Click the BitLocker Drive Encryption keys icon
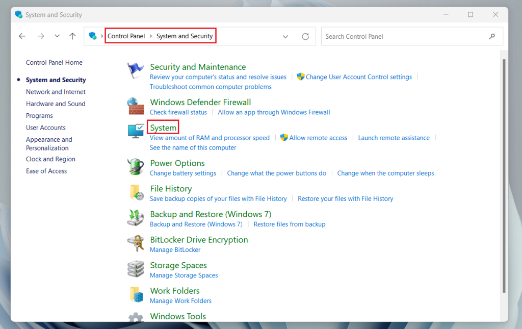The width and height of the screenshot is (522, 329). [x=135, y=242]
